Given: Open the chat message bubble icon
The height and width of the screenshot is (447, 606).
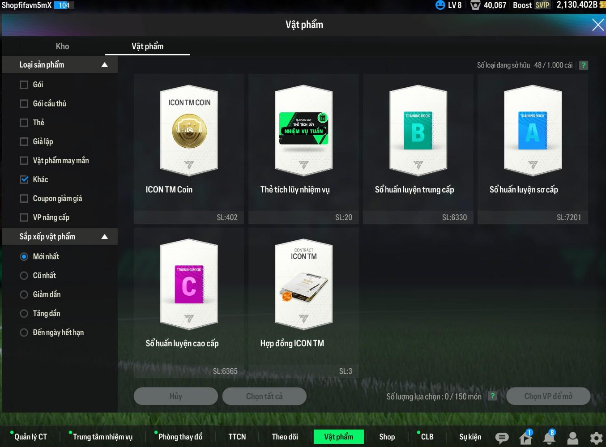Looking at the screenshot, I should 502,438.
